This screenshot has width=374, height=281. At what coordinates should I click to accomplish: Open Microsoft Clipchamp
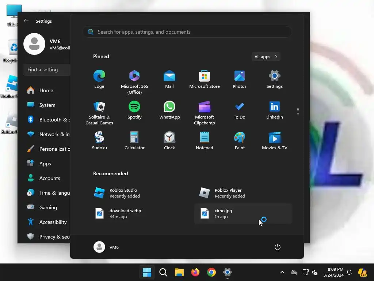pos(205,113)
